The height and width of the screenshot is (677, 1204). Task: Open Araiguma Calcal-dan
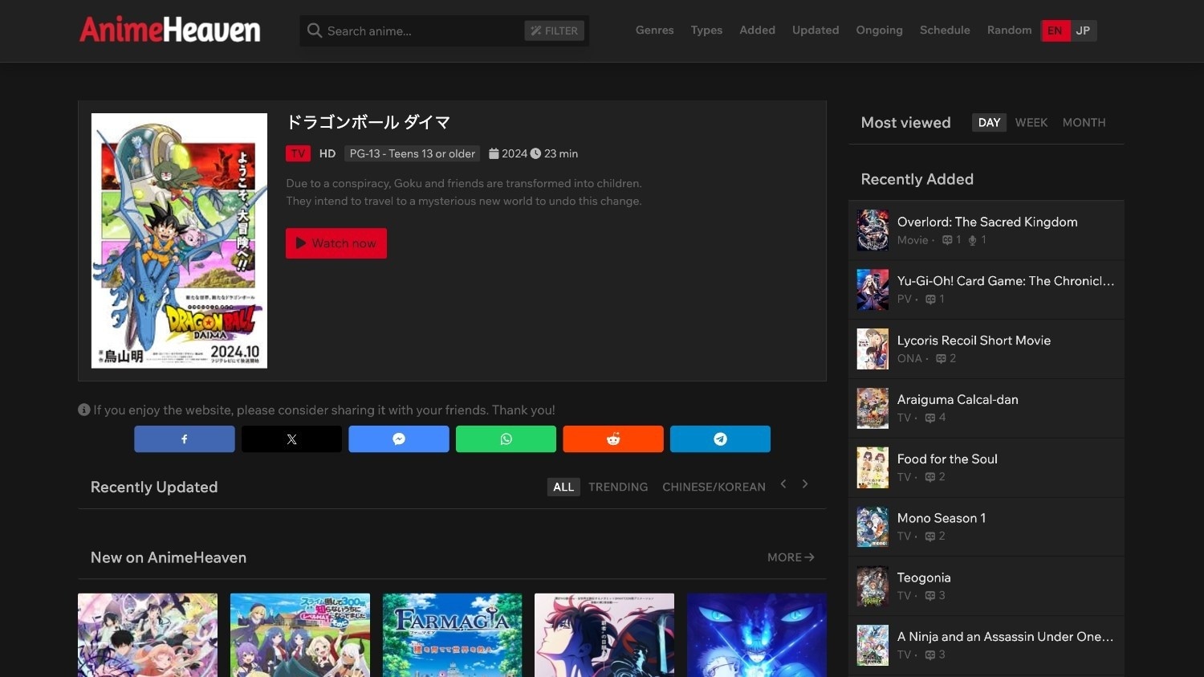click(958, 400)
